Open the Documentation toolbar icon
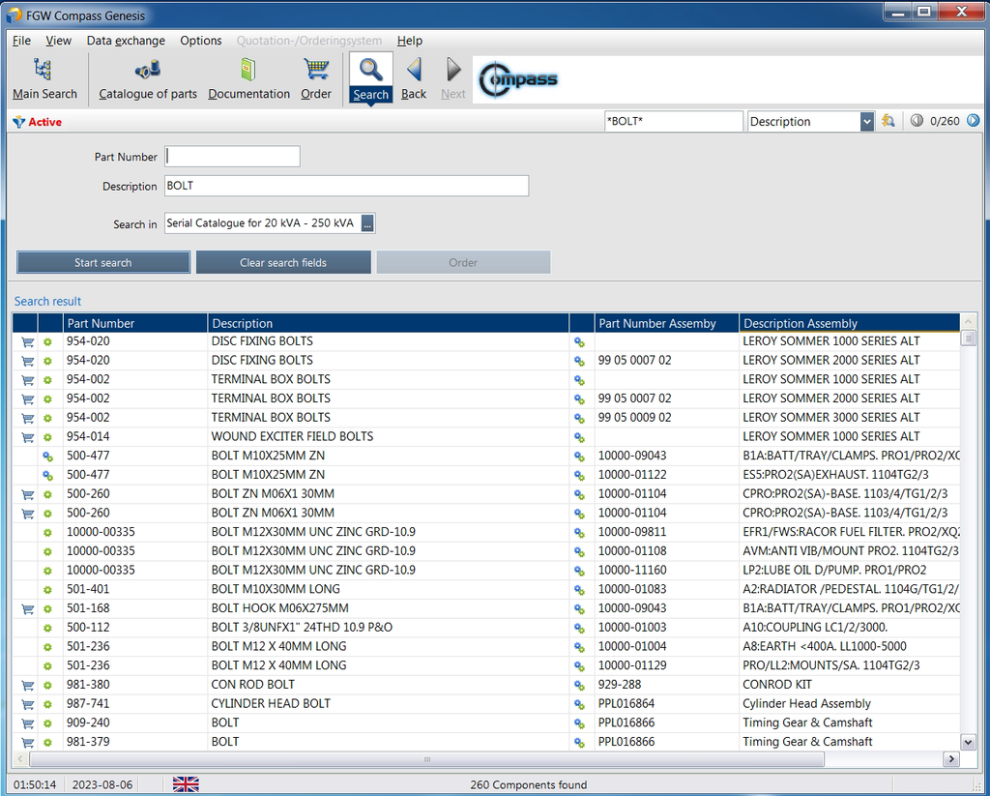The image size is (990, 796). point(248,71)
